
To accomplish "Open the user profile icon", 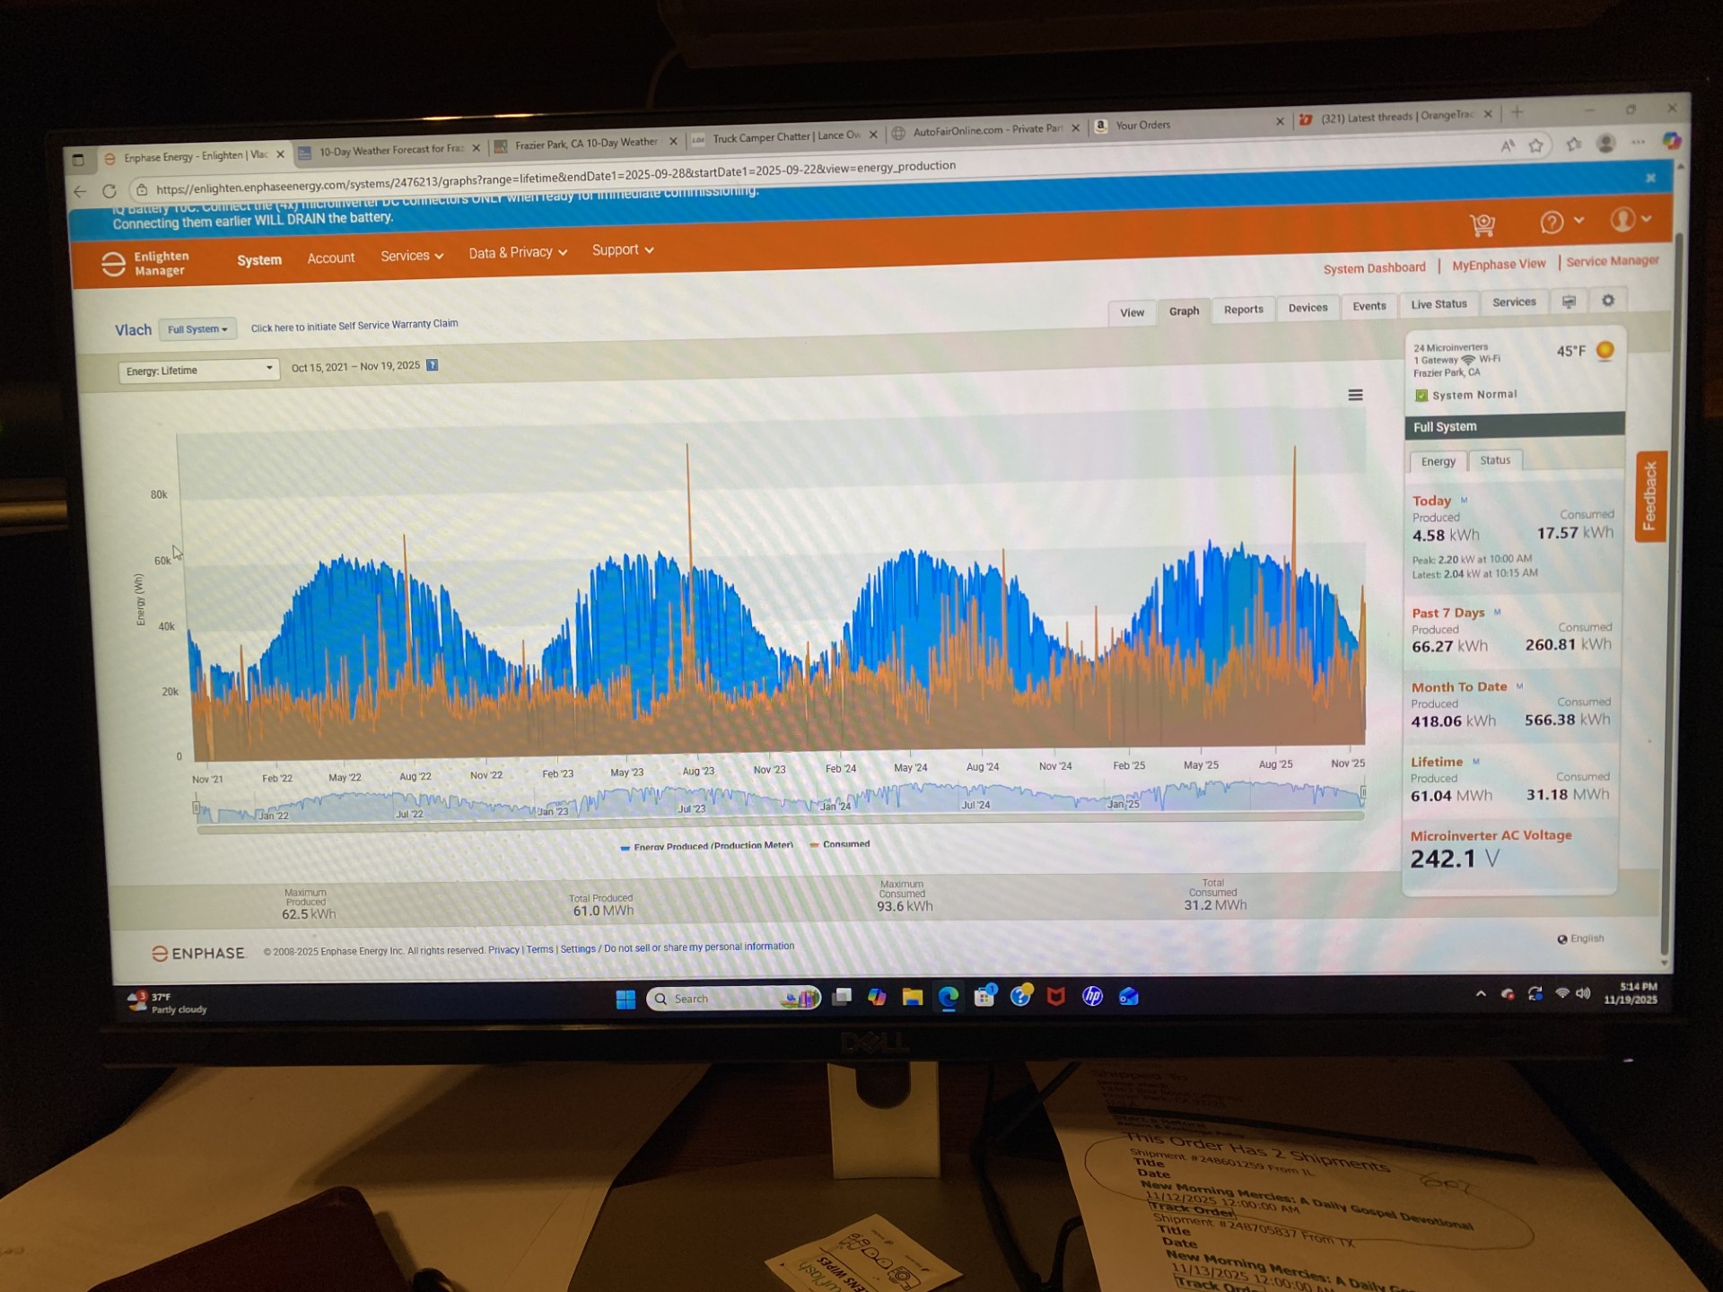I will [x=1622, y=219].
